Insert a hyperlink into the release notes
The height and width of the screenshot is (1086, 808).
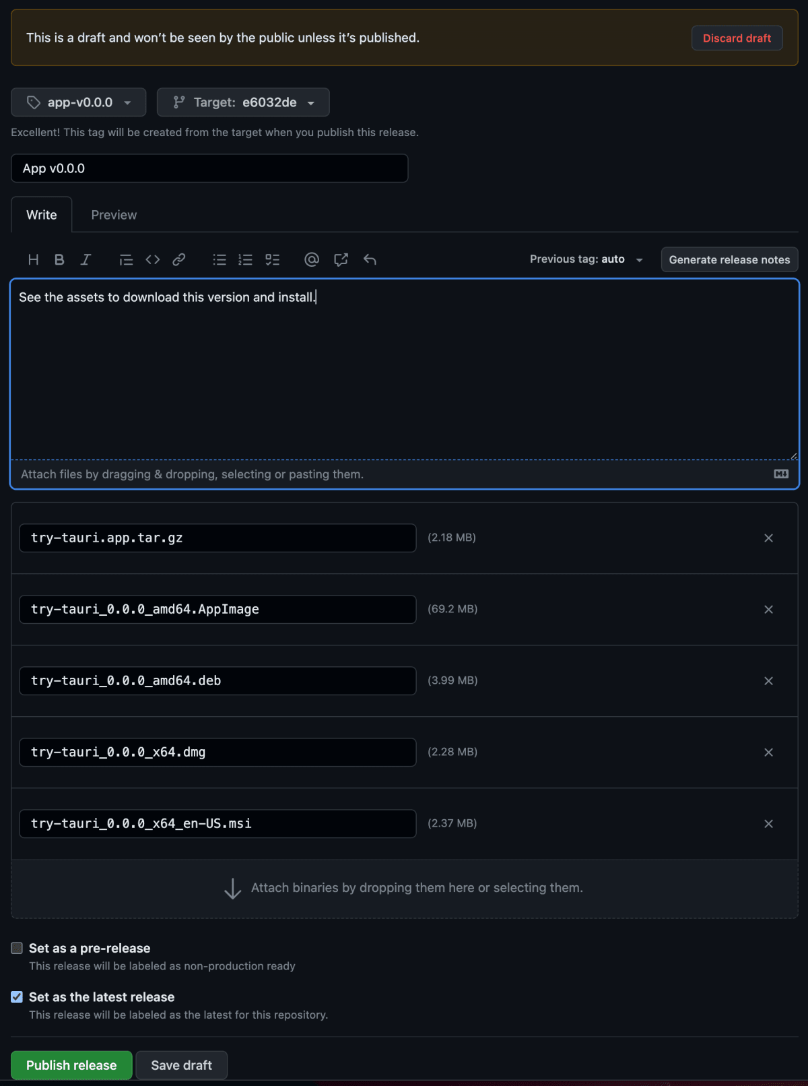coord(178,259)
